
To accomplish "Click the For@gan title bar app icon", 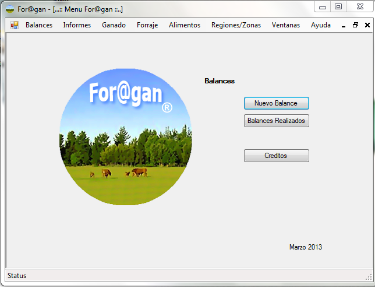I will click(10, 9).
